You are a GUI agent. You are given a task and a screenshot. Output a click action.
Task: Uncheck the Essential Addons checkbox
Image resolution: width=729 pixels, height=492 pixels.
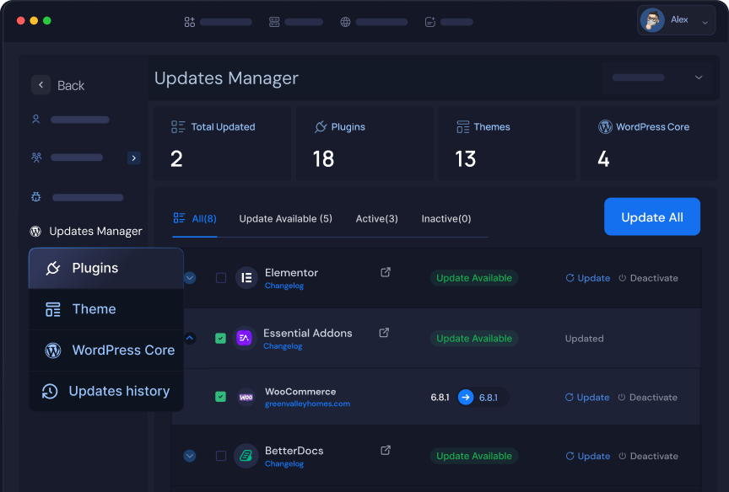pos(220,338)
